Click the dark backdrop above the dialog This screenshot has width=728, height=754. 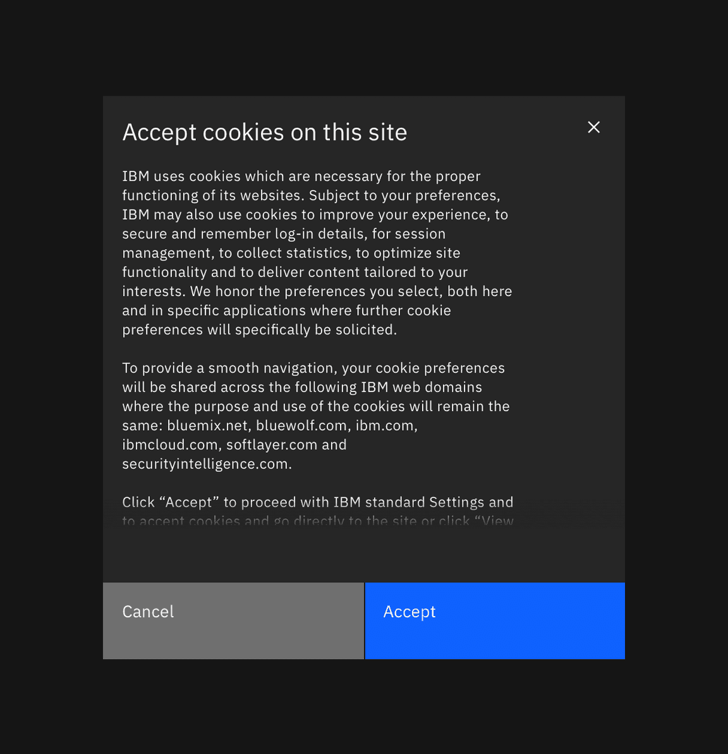pyautogui.click(x=364, y=47)
